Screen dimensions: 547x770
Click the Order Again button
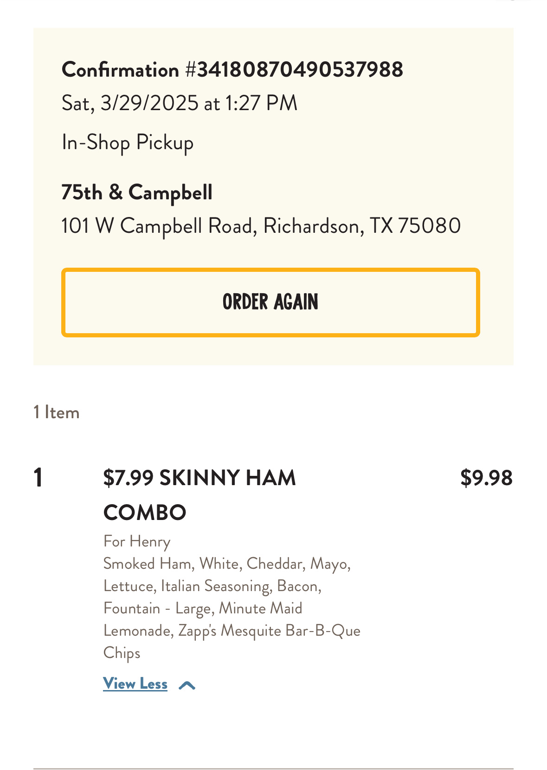tap(270, 302)
